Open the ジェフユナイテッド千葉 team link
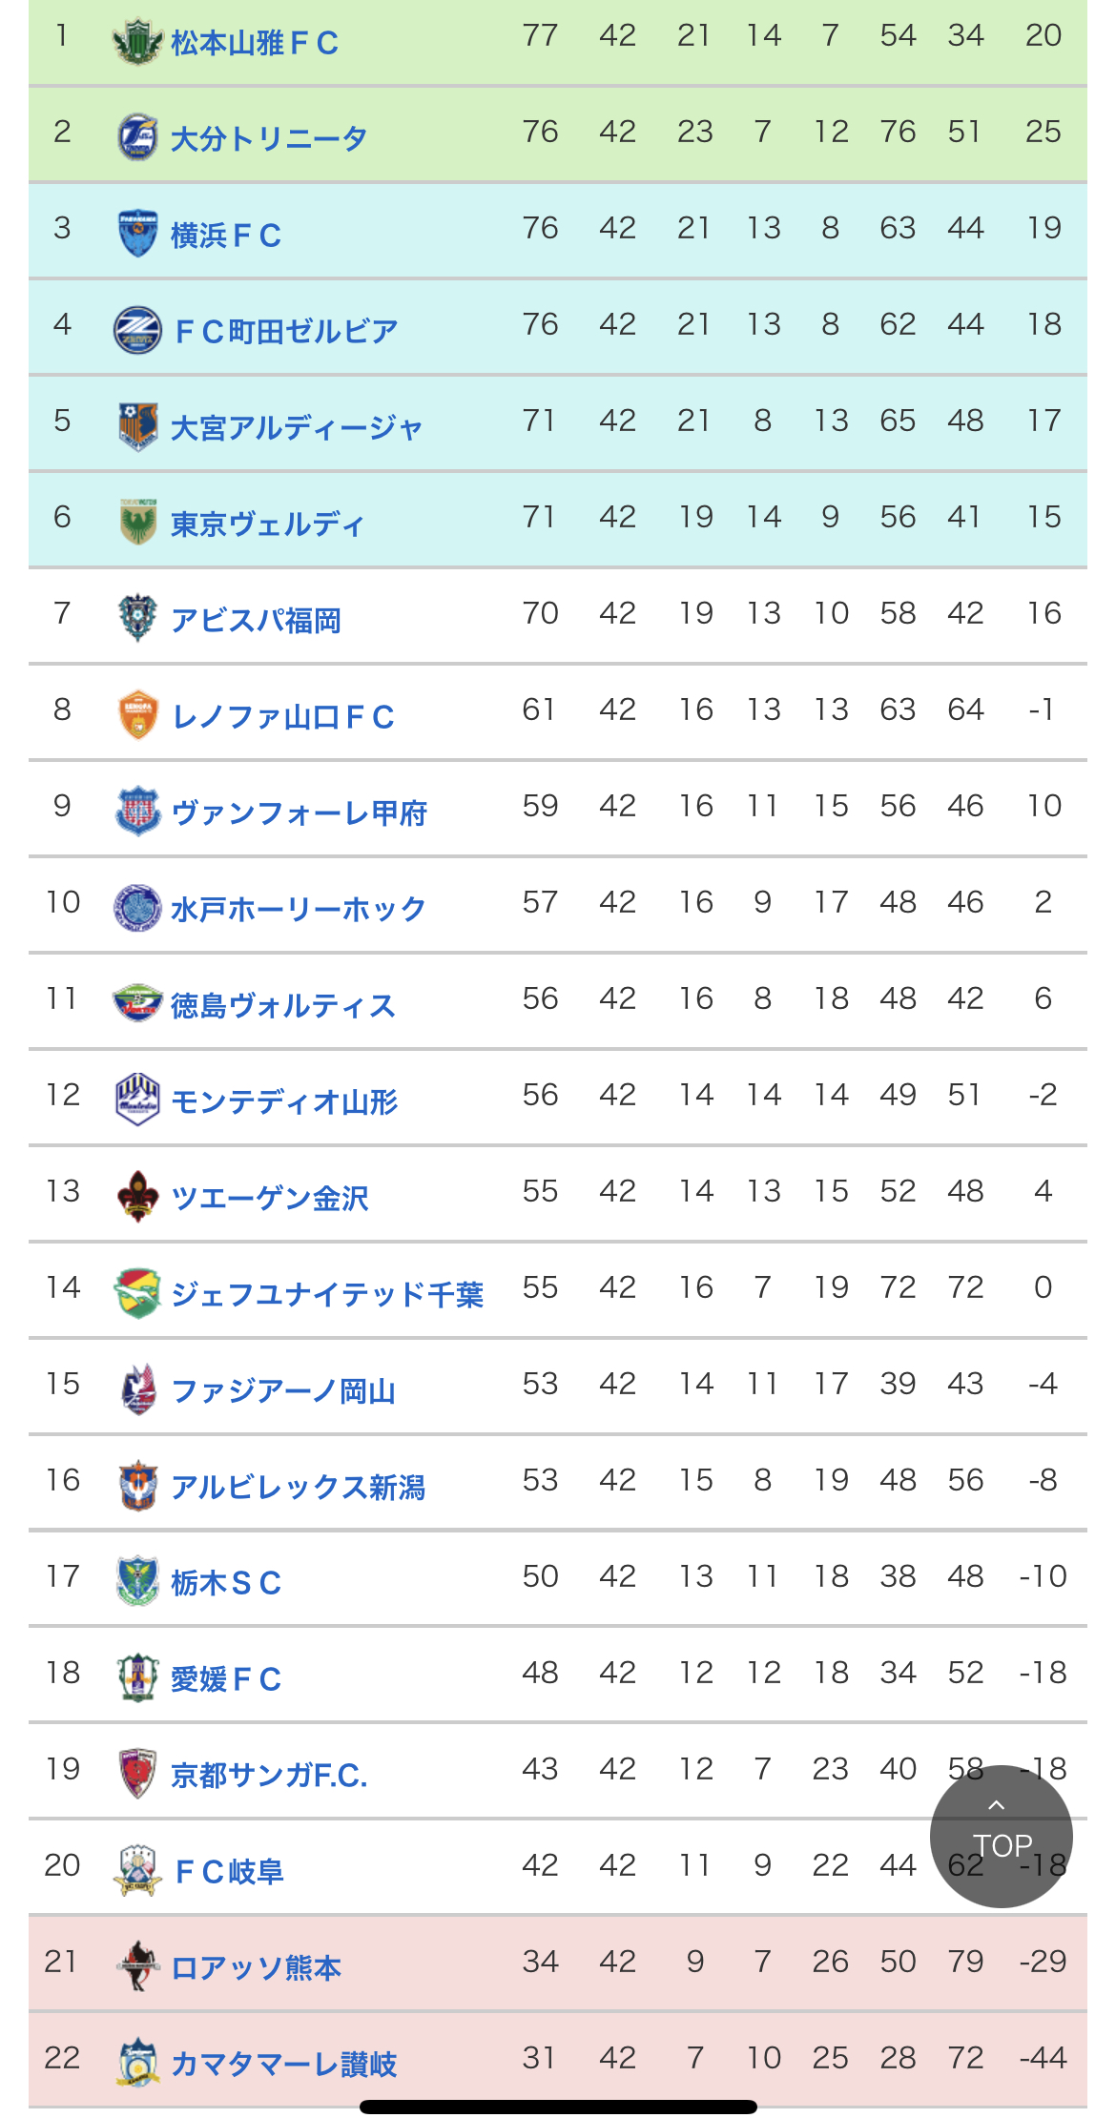Viewport: 1116px width, 2118px height. point(326,1294)
